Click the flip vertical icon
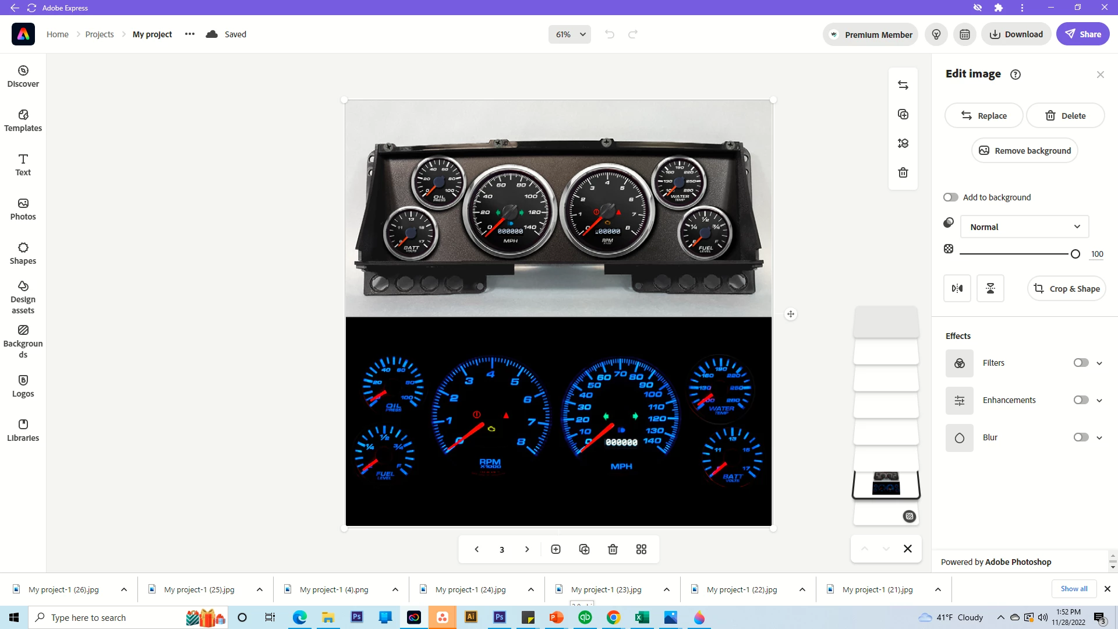The height and width of the screenshot is (629, 1118). pos(990,288)
